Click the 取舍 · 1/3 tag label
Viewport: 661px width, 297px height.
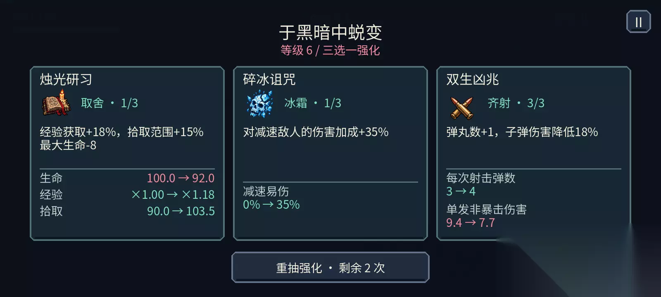[x=109, y=103]
